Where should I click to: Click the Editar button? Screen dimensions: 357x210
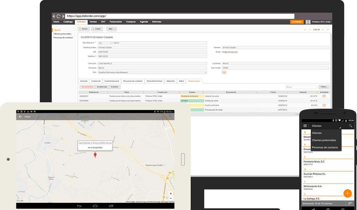97,29
